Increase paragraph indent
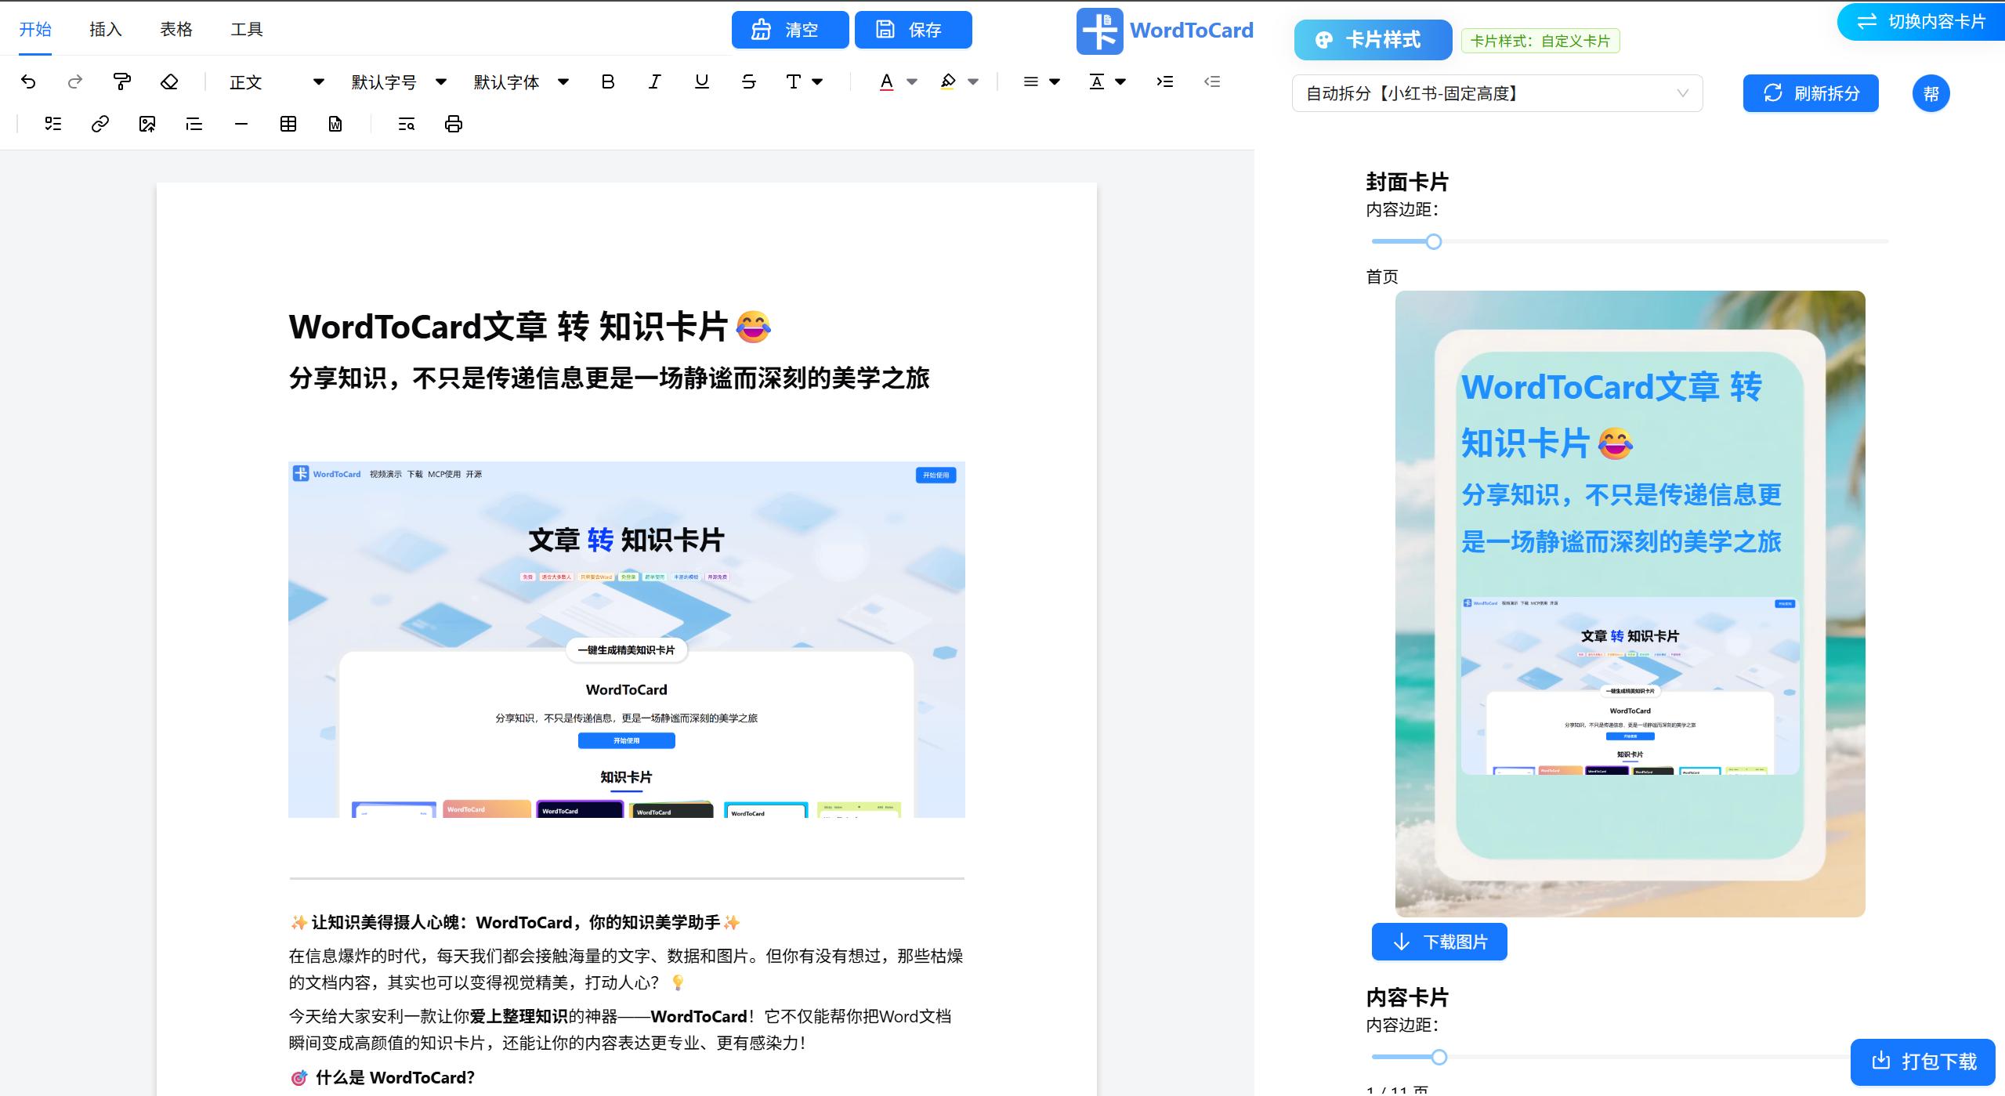2005x1096 pixels. click(x=1165, y=81)
